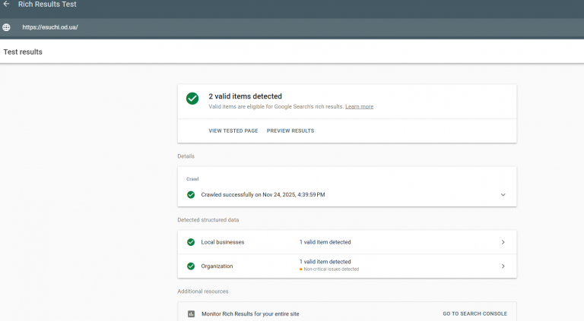Viewport: 584px width, 321px height.
Task: Expand the Crawl details chevron
Action: click(x=503, y=195)
